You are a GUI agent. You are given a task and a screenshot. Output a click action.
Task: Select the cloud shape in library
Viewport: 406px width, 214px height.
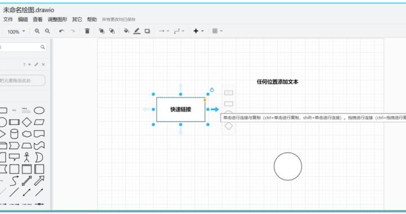click(27, 134)
